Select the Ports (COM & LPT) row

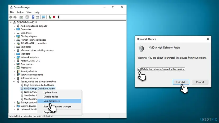point(28,61)
